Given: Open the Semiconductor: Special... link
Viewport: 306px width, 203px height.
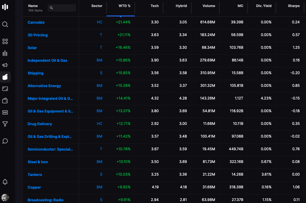Looking at the screenshot, I should point(50,149).
